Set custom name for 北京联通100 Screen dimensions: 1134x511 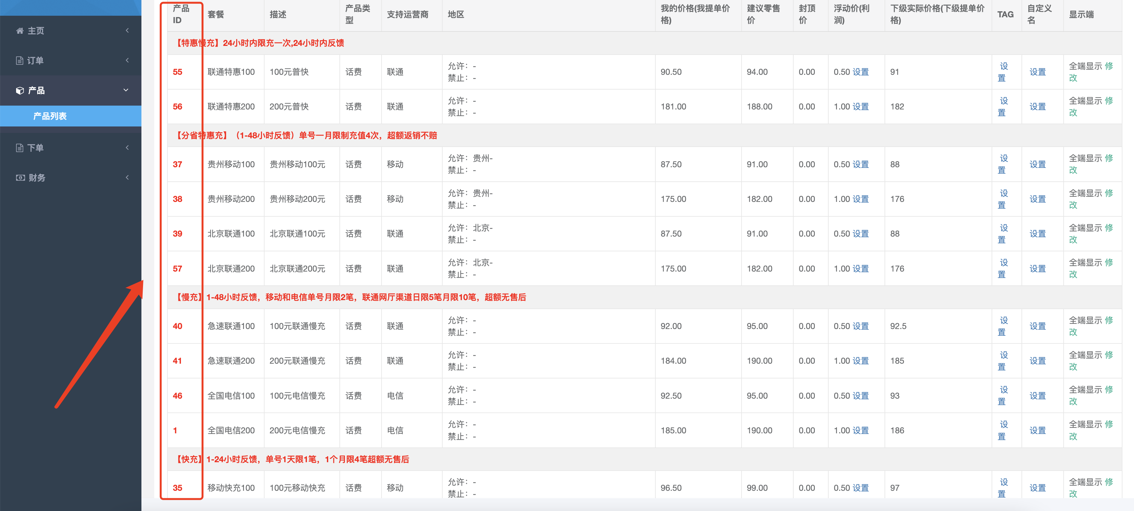tap(1037, 234)
